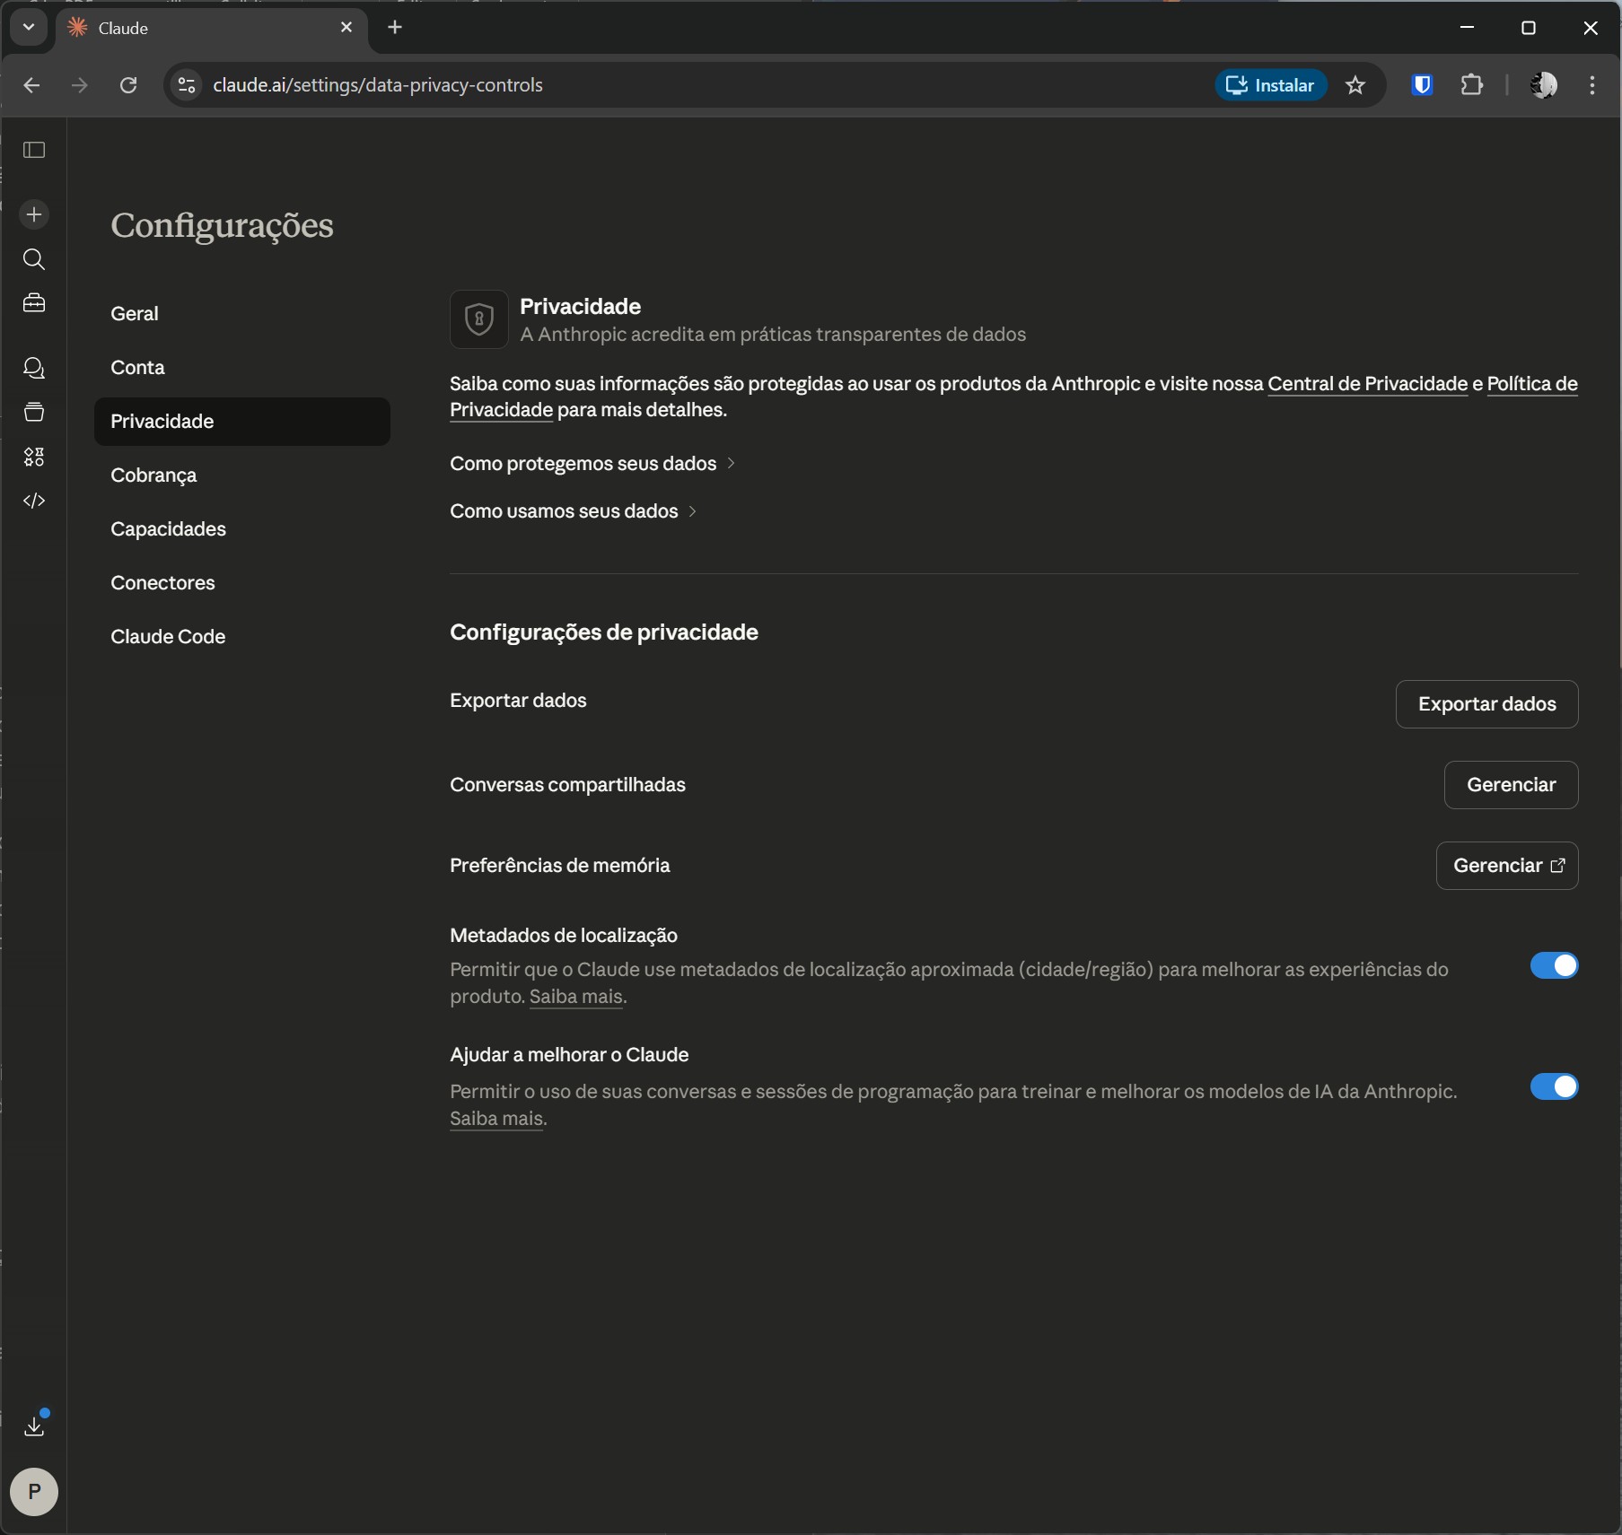Click the Exportar dados button
Screen dimensions: 1622x1535
[1486, 704]
